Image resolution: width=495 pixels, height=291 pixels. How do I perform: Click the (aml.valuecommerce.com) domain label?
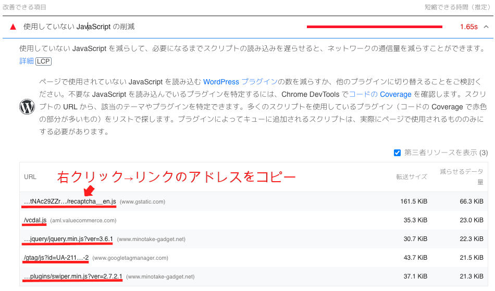pyautogui.click(x=83, y=220)
